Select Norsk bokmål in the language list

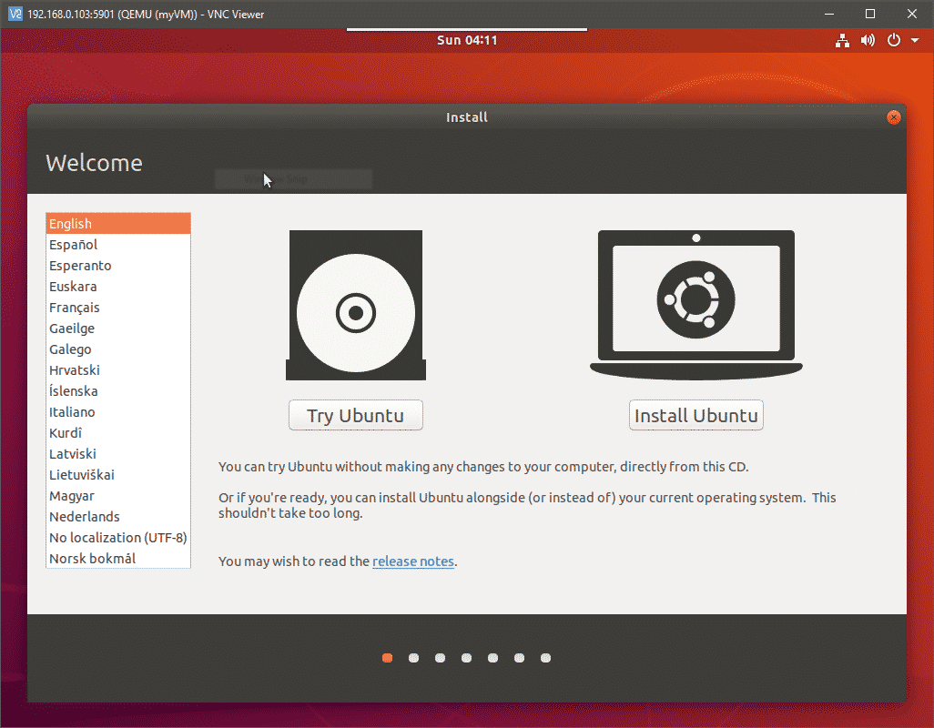[x=118, y=559]
